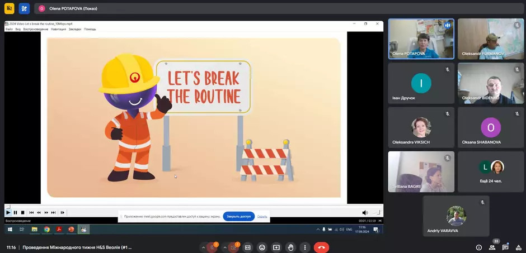Open PowerPoint on the shared taskbar
The image size is (526, 253).
(71, 229)
